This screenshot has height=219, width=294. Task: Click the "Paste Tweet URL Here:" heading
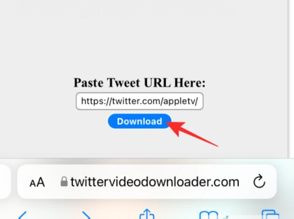click(x=140, y=83)
